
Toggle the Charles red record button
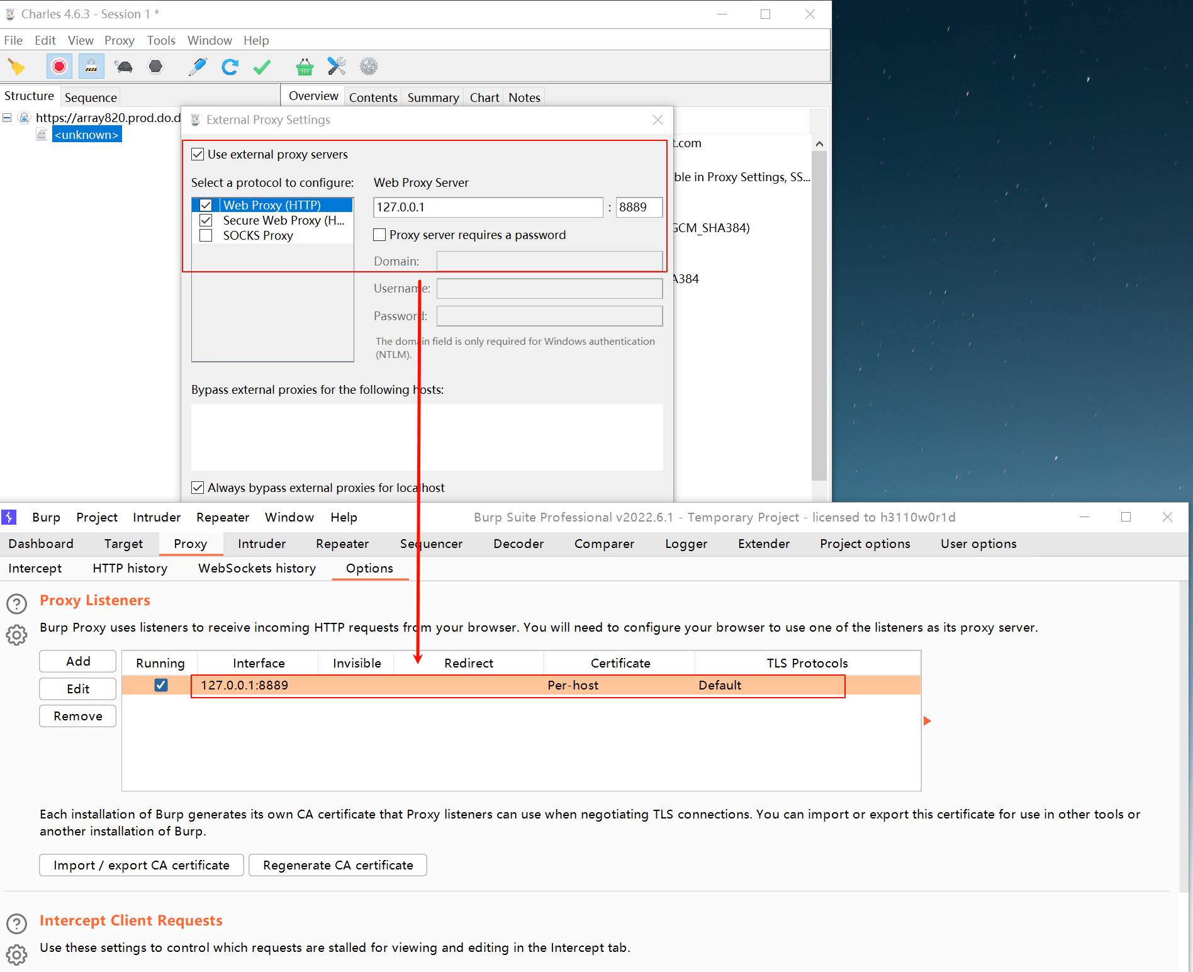(59, 67)
